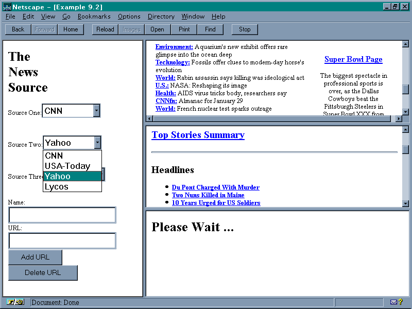Open the Bookmarks menu
Image resolution: width=412 pixels, height=309 pixels.
[x=94, y=16]
